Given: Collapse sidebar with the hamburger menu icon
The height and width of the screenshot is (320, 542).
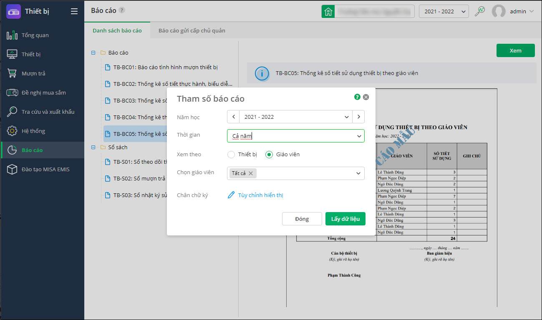Looking at the screenshot, I should pos(74,11).
